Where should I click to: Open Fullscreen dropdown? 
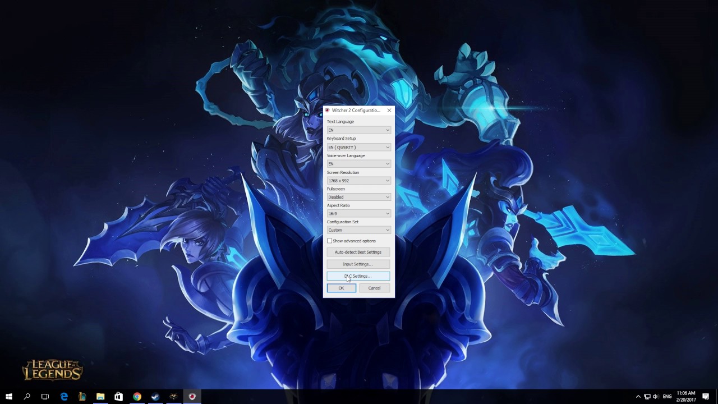[x=358, y=197]
